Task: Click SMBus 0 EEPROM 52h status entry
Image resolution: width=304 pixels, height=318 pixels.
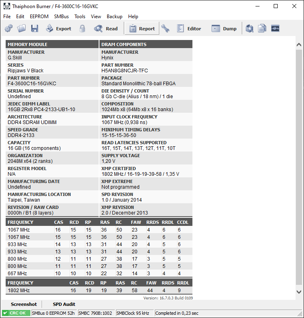Action: click(53, 313)
